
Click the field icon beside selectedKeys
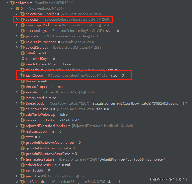pyautogui.click(x=23, y=31)
